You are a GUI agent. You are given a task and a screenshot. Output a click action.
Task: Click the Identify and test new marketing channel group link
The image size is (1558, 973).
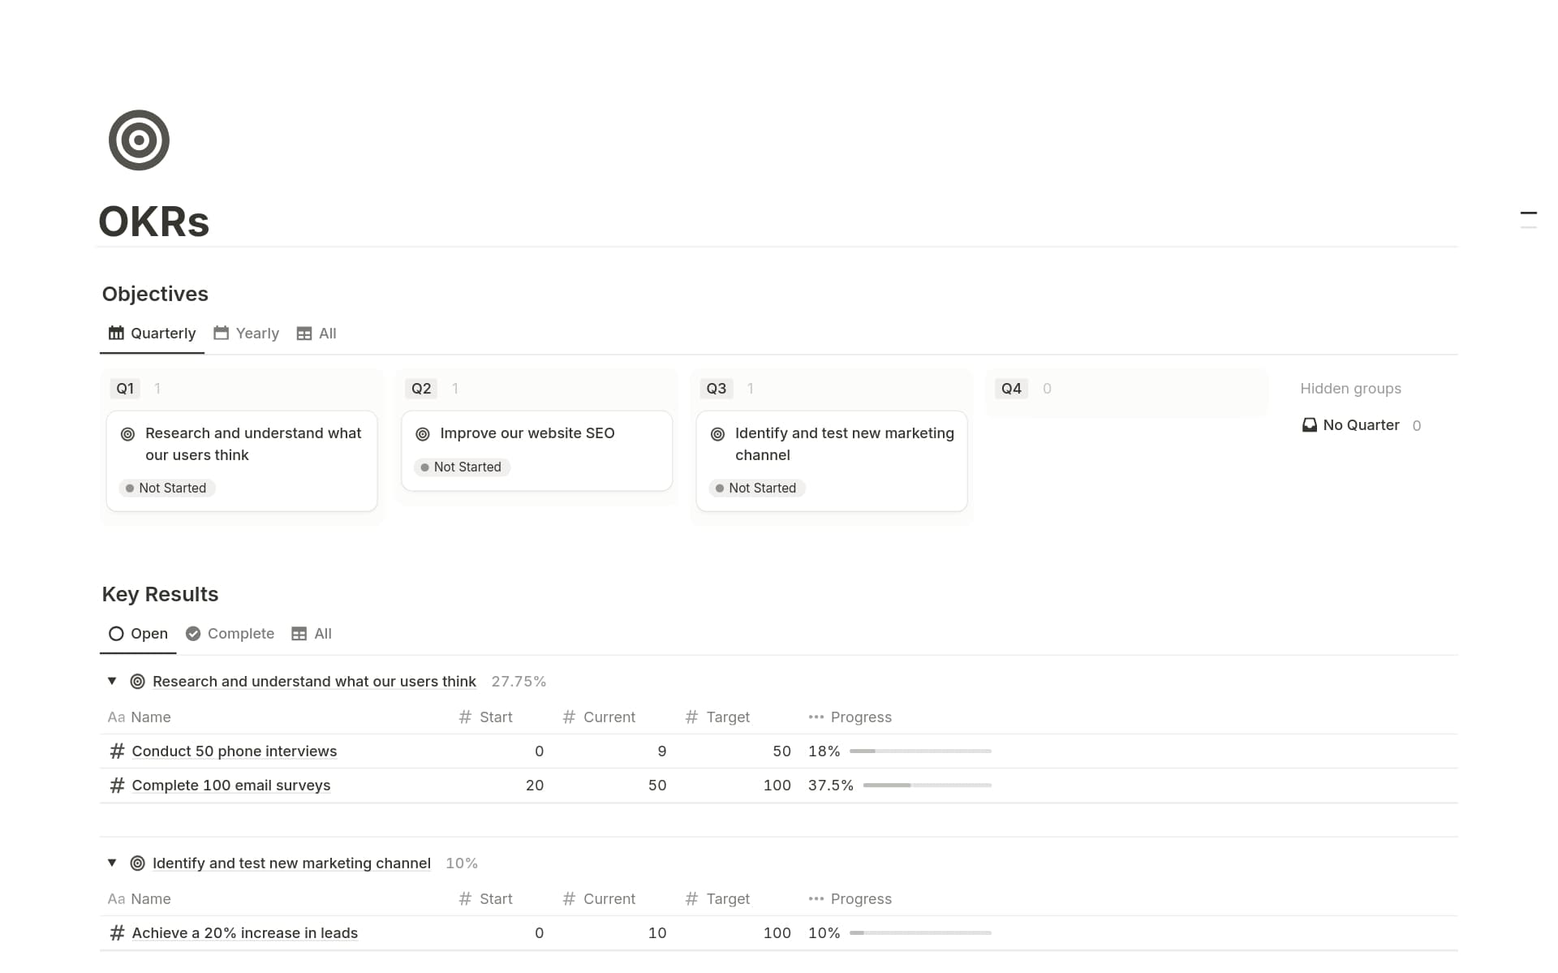coord(291,863)
